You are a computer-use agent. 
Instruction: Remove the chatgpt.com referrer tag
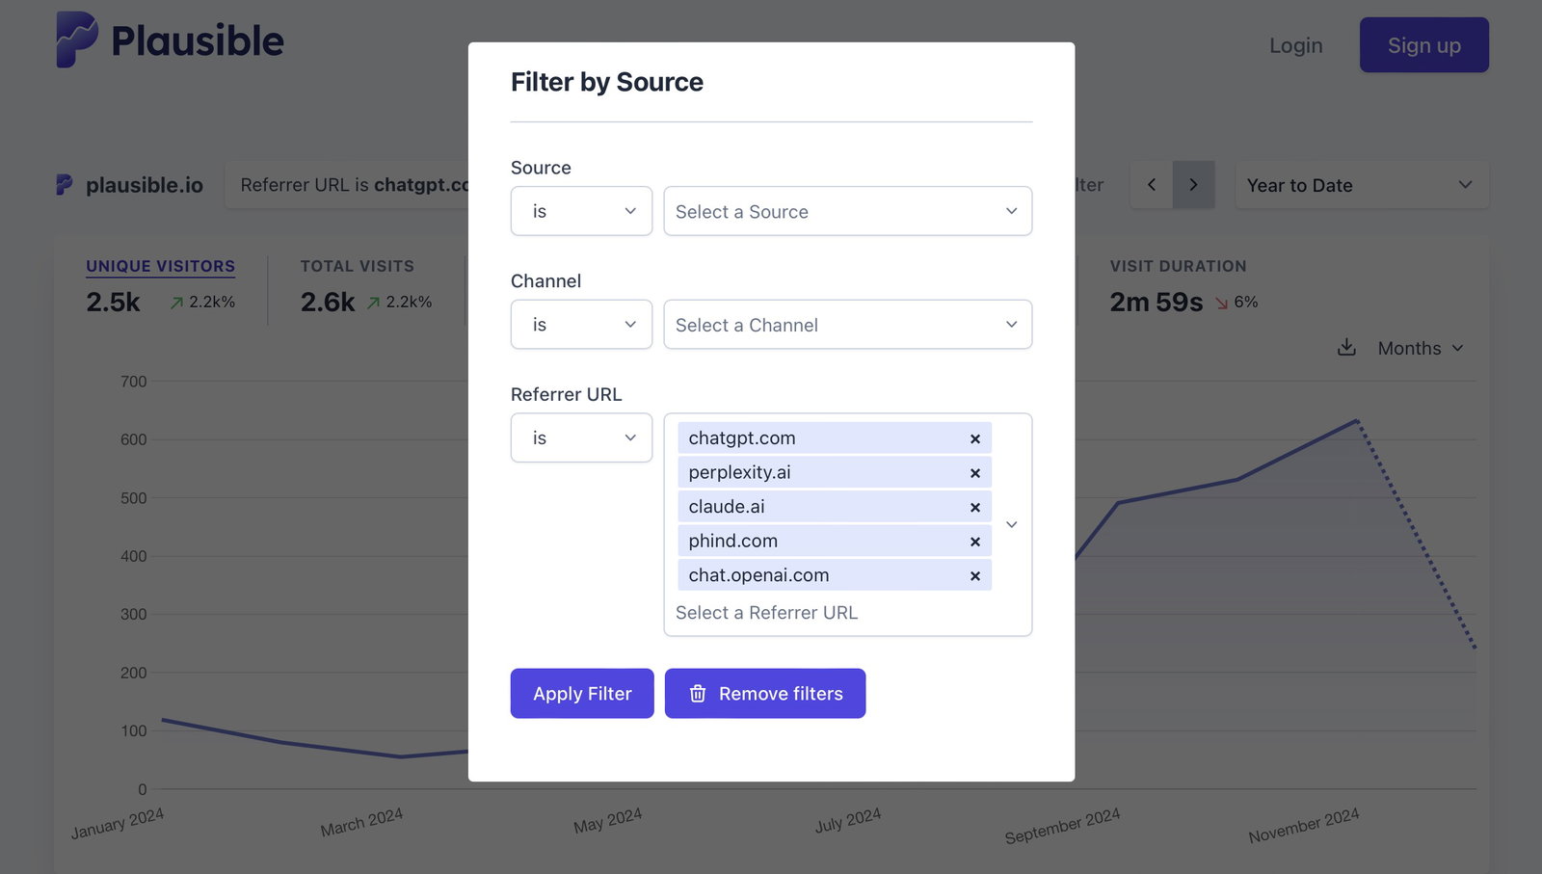click(x=974, y=437)
